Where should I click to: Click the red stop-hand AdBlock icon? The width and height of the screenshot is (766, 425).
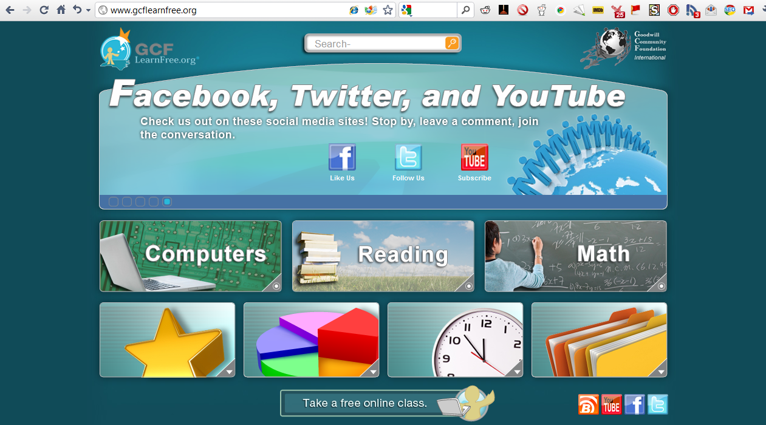pos(673,10)
